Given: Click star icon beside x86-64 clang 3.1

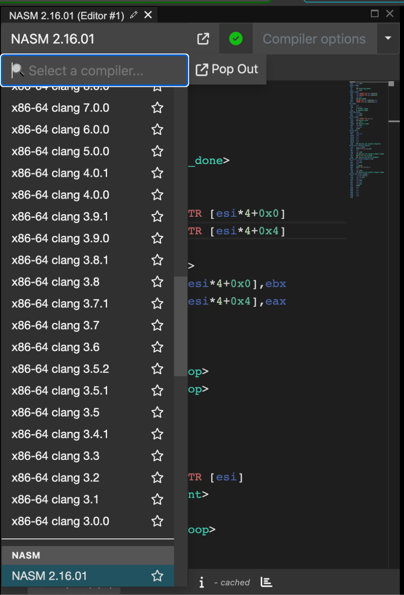Looking at the screenshot, I should tap(157, 499).
